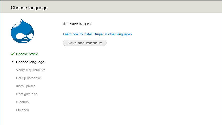This screenshot has height=125, width=222.
Task: Select the English (built-in) radio button
Action: [65, 24]
